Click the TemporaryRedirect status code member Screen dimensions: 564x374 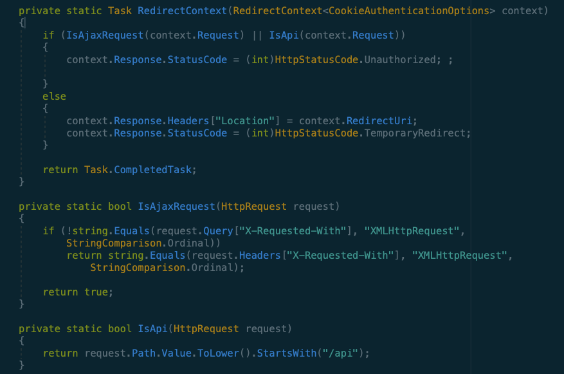coord(415,133)
